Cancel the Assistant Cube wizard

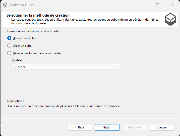pos(162,127)
